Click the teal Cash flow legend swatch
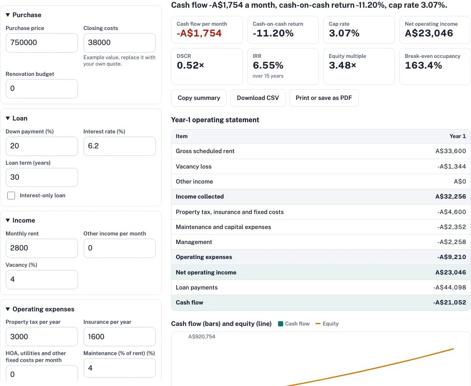The width and height of the screenshot is (471, 386). [x=281, y=324]
